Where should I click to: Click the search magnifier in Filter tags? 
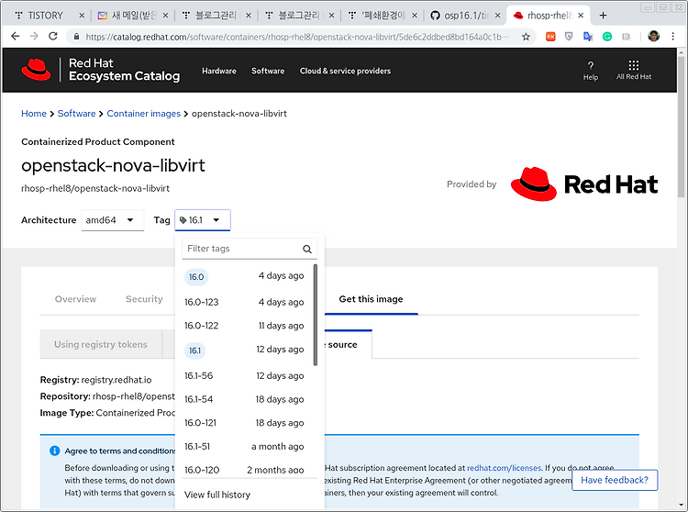coord(307,250)
